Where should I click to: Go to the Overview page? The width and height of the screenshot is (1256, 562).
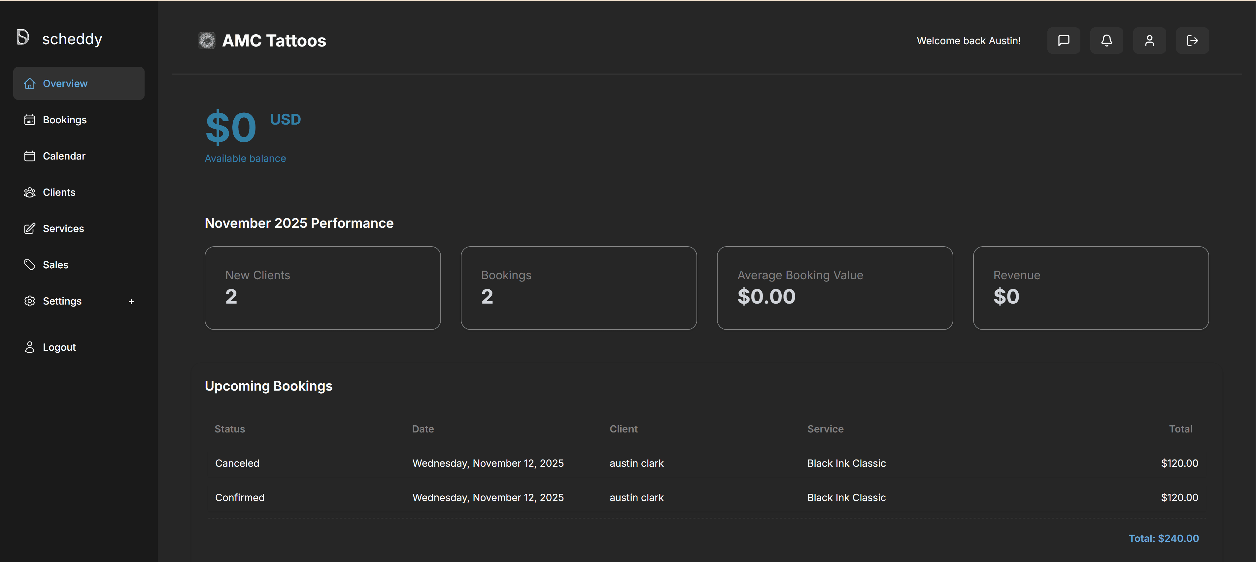(x=65, y=84)
